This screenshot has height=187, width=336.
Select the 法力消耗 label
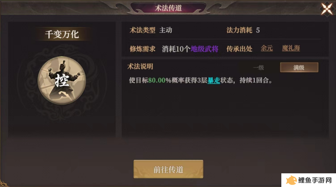[239, 30]
